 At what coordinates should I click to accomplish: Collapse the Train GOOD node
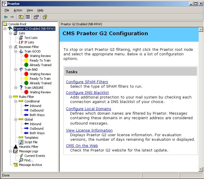(x=16, y=51)
